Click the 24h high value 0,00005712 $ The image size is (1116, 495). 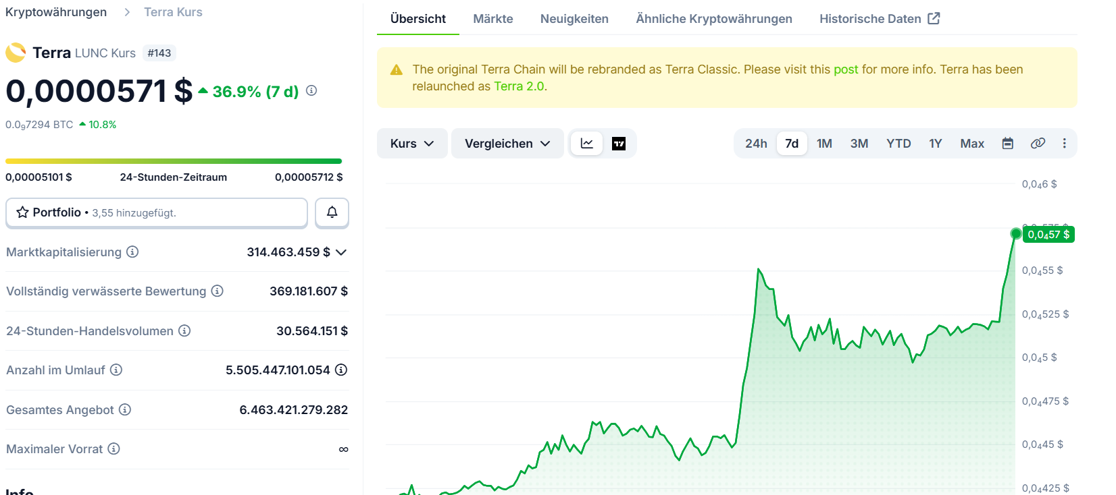[309, 177]
